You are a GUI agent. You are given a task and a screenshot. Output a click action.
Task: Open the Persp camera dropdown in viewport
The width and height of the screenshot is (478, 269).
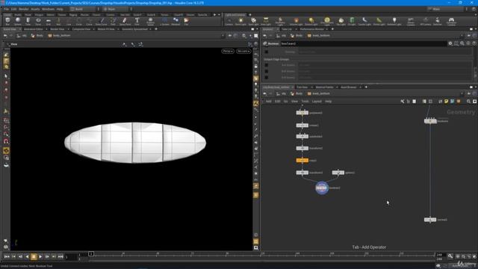(x=228, y=52)
